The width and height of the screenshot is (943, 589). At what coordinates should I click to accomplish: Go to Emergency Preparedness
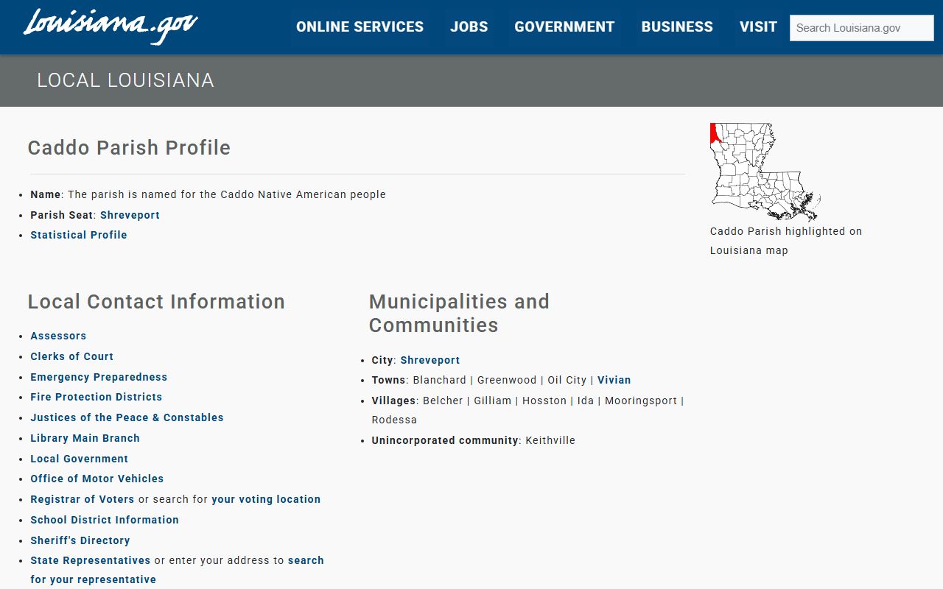[99, 377]
